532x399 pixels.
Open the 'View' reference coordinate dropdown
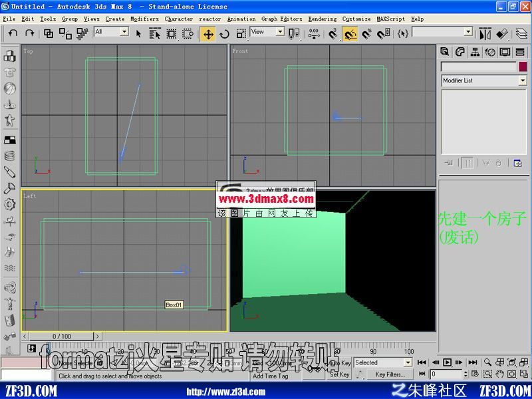coord(280,32)
